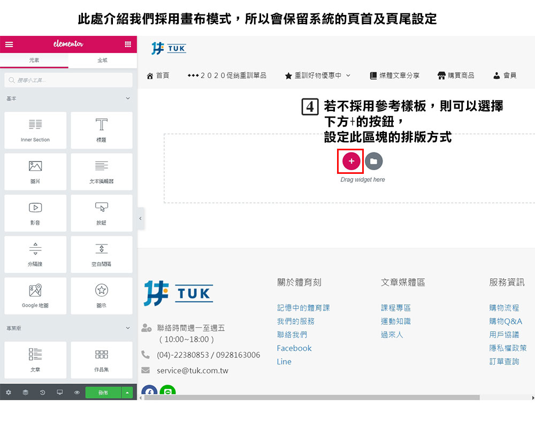
Task: Select the 圖片 image widget
Action: click(x=35, y=172)
